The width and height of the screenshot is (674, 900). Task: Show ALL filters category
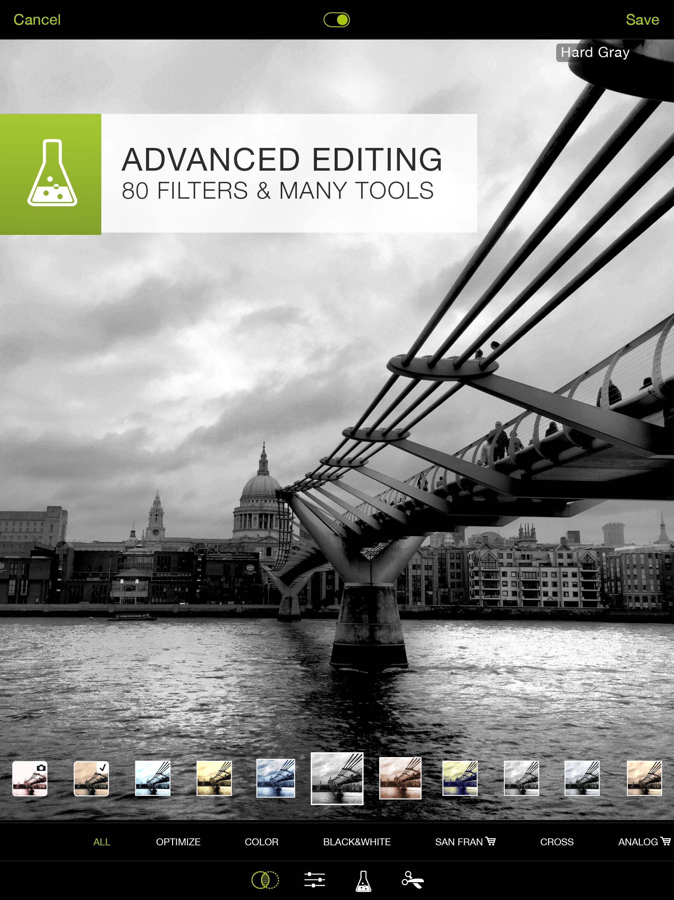(102, 842)
